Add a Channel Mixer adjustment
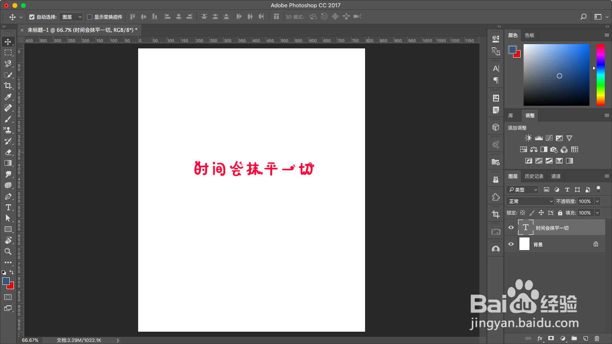This screenshot has height=344, width=612. pyautogui.click(x=564, y=149)
